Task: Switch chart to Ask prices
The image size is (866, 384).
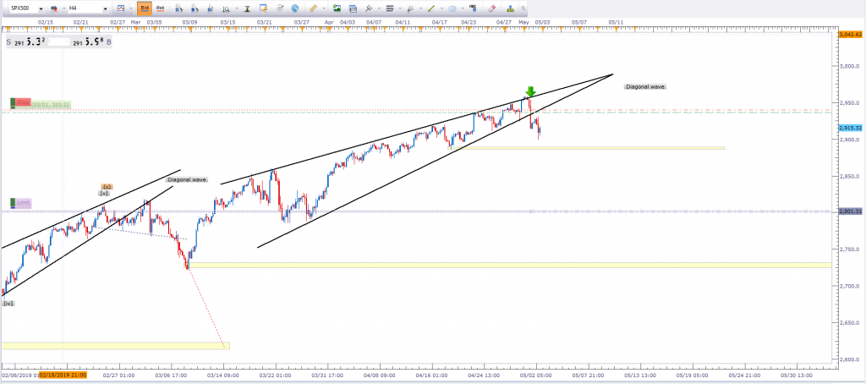Action: click(x=160, y=8)
